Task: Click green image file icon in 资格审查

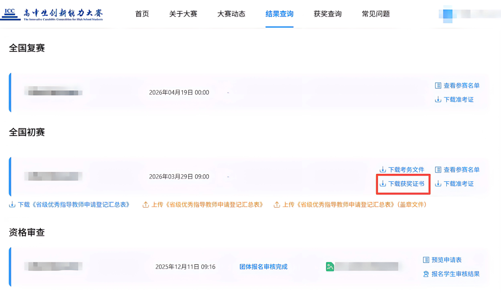Action: point(330,267)
